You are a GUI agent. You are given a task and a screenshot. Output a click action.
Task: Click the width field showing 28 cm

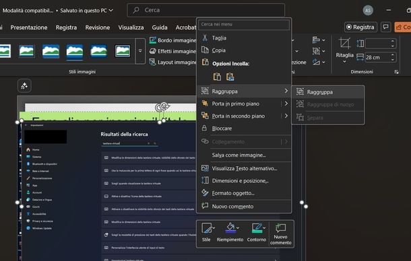tap(377, 57)
